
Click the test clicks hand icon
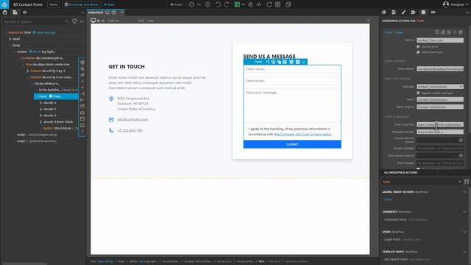point(250,4)
